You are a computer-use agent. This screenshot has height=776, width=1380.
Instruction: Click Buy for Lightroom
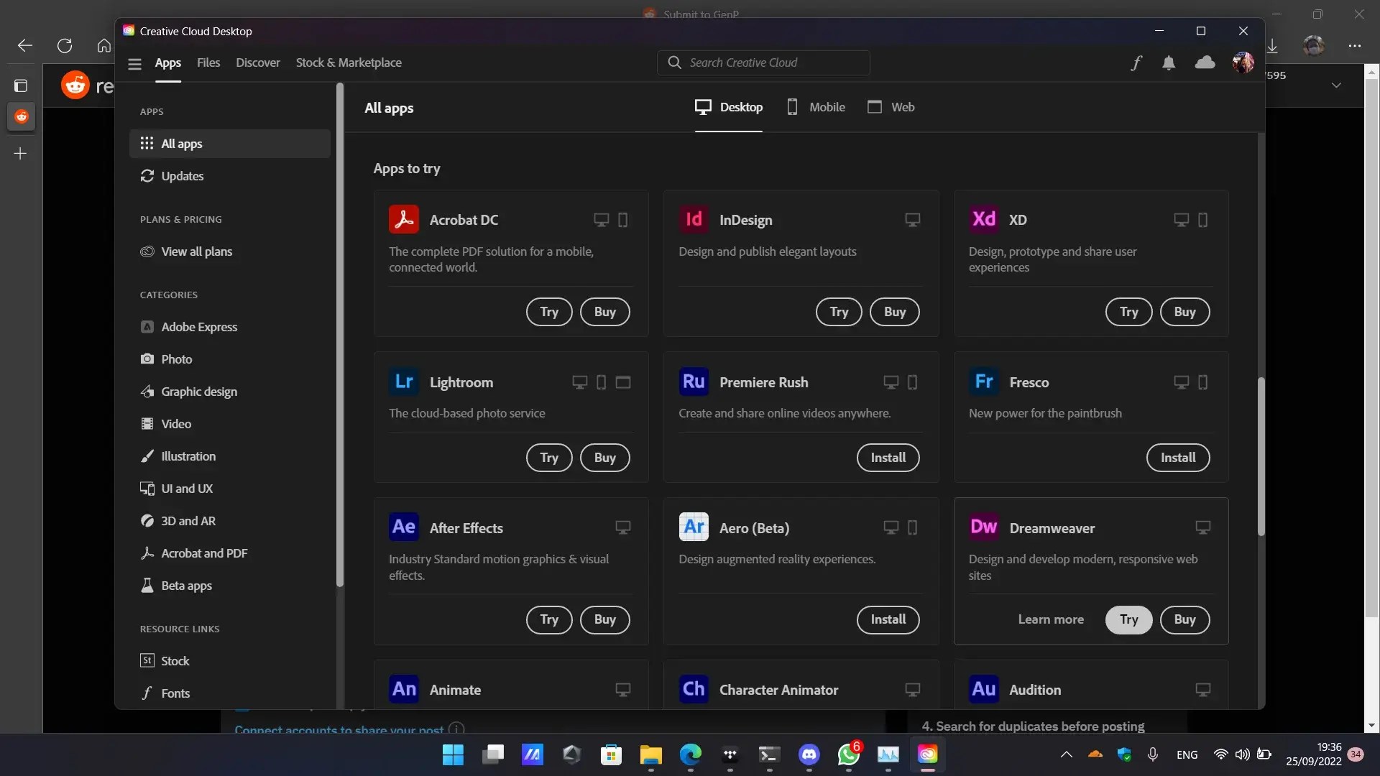coord(605,458)
